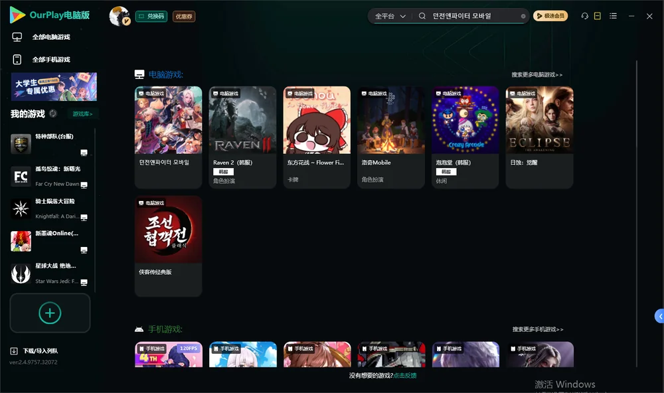Open the 던전앤파이터 모바일 game card
Screen dimensions: 664x393
click(x=168, y=137)
